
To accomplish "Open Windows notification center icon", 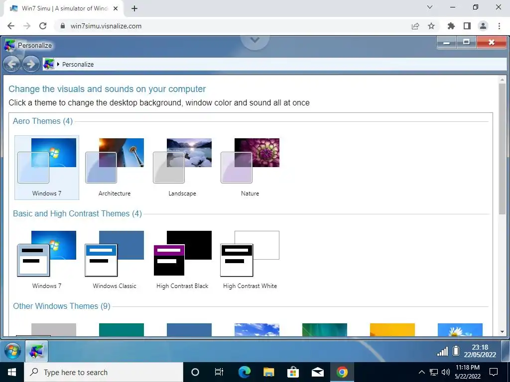I will coord(494,372).
